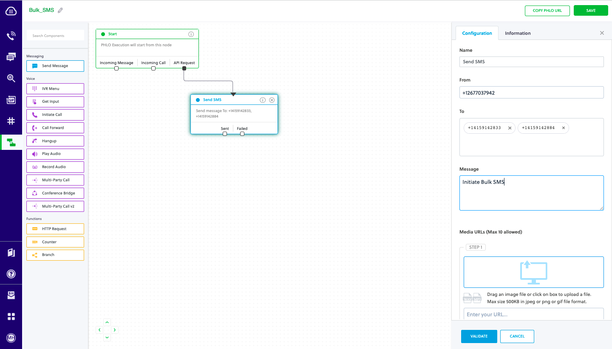Remove recipient +14159142884 from To field
Screen dimensions: 612x349
(x=564, y=128)
